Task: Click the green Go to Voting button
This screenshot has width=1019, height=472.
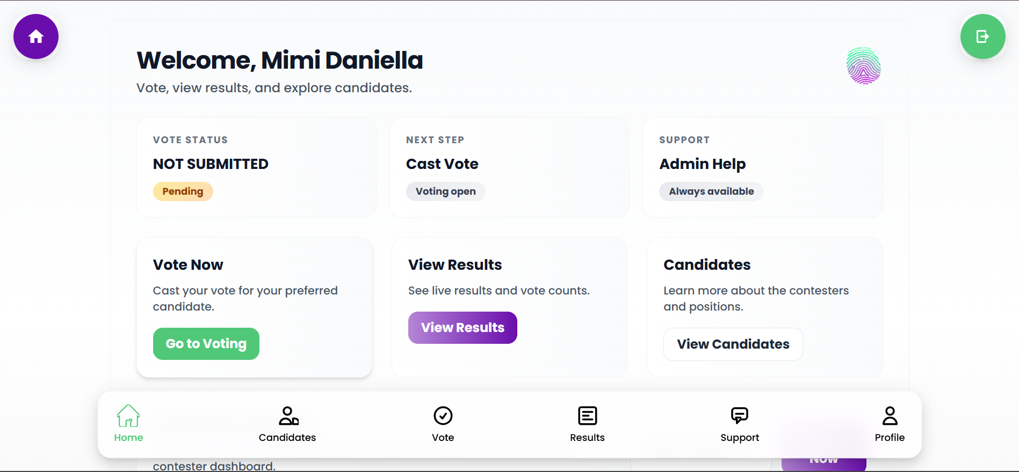Action: tap(206, 344)
